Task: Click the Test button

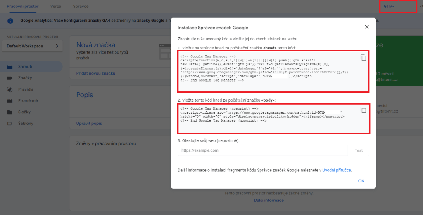Action: tap(359, 150)
